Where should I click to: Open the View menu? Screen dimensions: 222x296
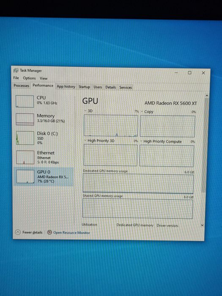tap(44, 78)
